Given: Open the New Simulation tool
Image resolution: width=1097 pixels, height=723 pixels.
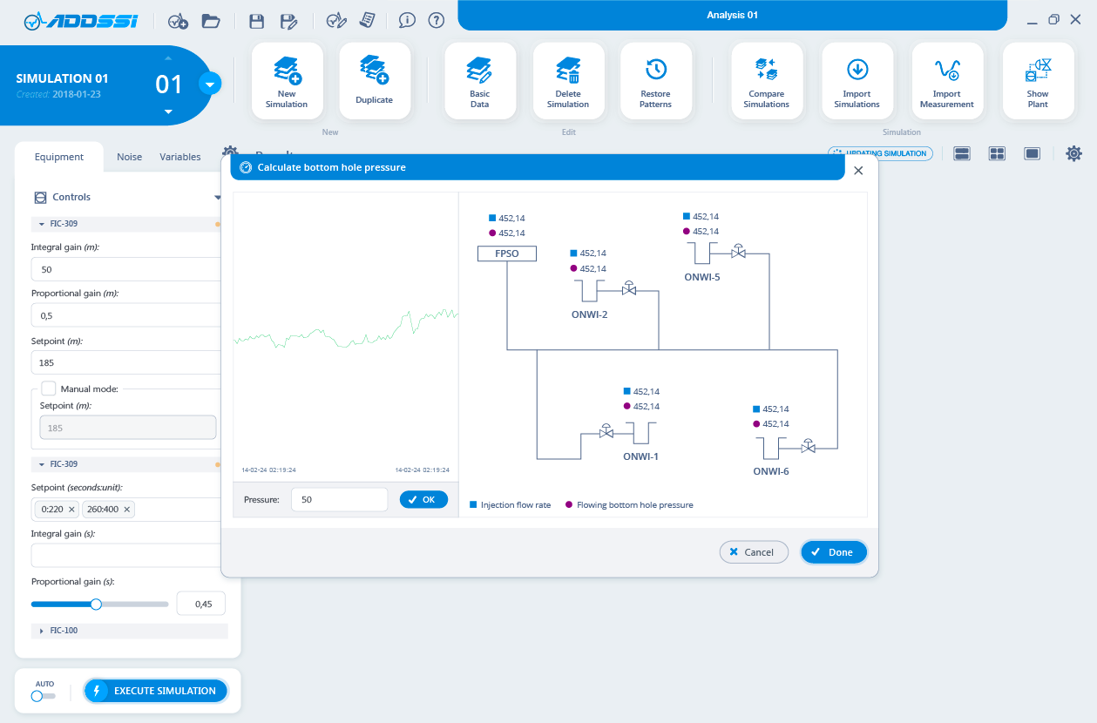Looking at the screenshot, I should click(x=287, y=81).
